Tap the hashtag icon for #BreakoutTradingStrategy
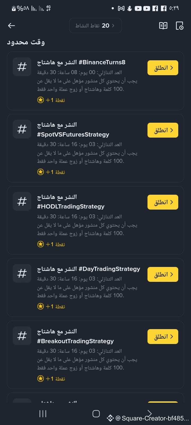 coord(22,336)
